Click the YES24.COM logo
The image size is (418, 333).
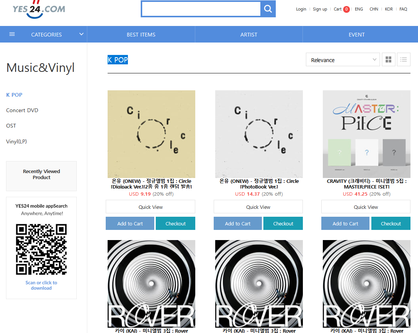tap(38, 9)
